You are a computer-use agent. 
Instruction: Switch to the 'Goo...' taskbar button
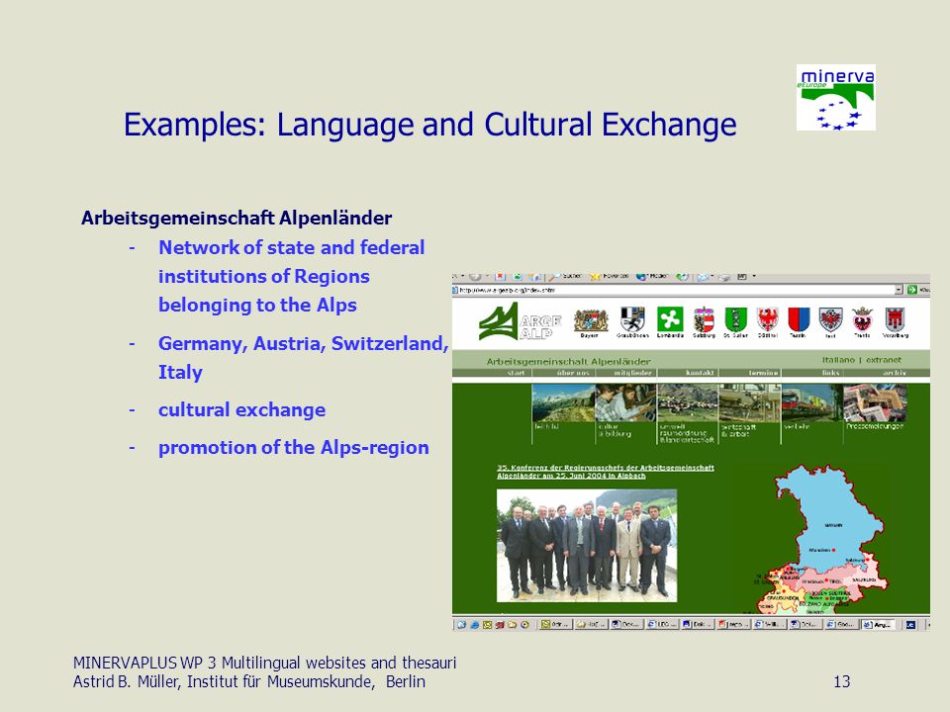click(841, 624)
